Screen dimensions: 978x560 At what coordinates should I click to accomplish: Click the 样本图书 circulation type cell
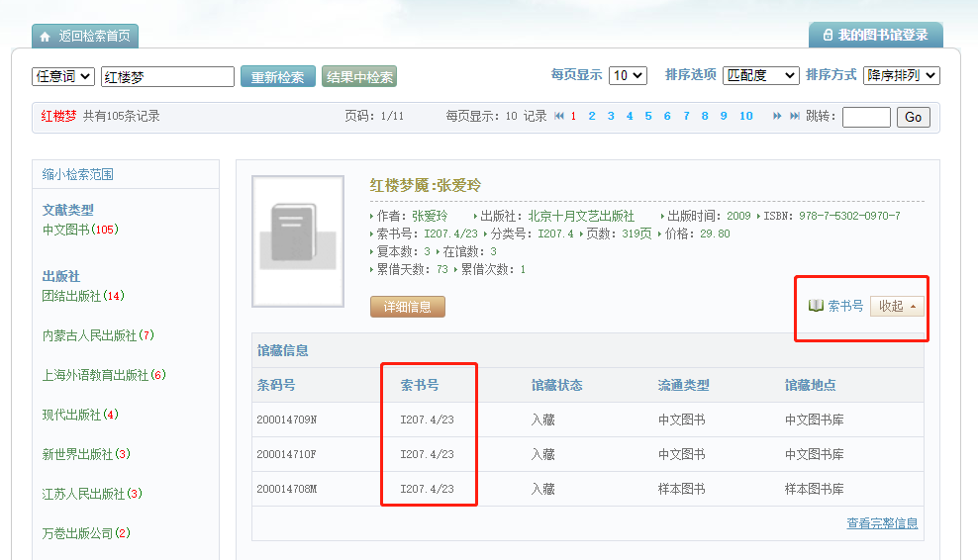681,489
